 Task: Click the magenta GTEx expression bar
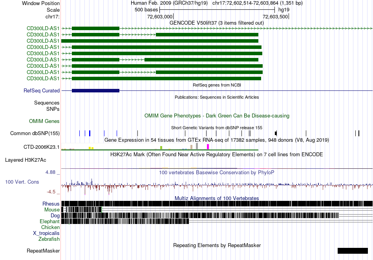(208, 147)
